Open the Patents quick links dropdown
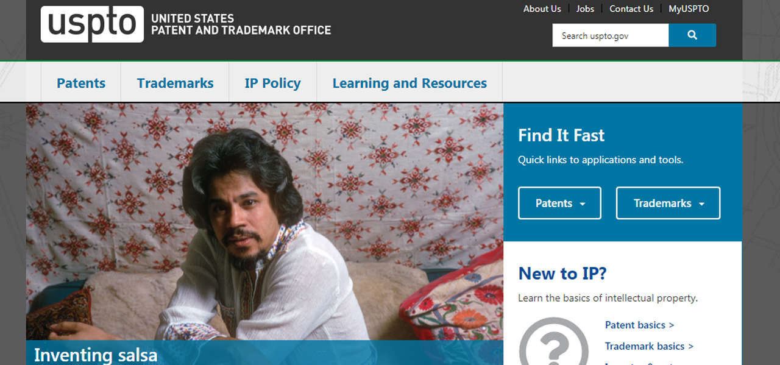 click(559, 203)
